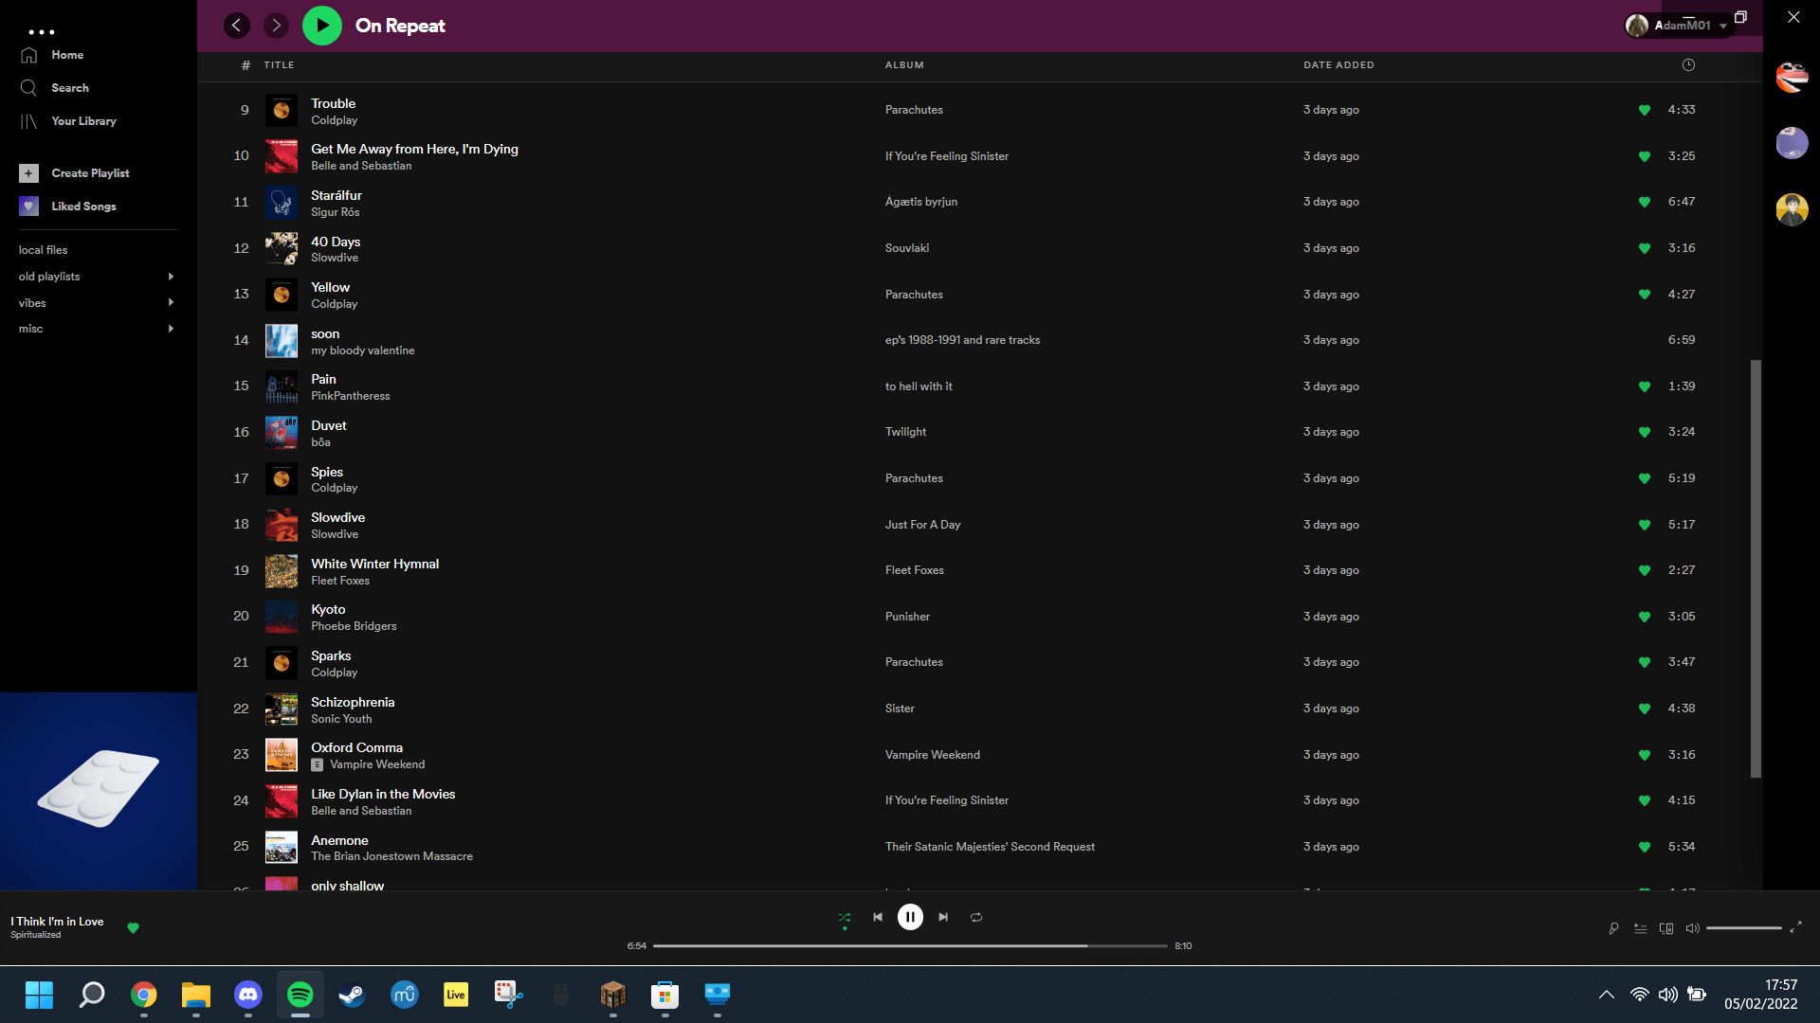Open the lyrics view
This screenshot has width=1820, height=1023.
tap(1613, 928)
